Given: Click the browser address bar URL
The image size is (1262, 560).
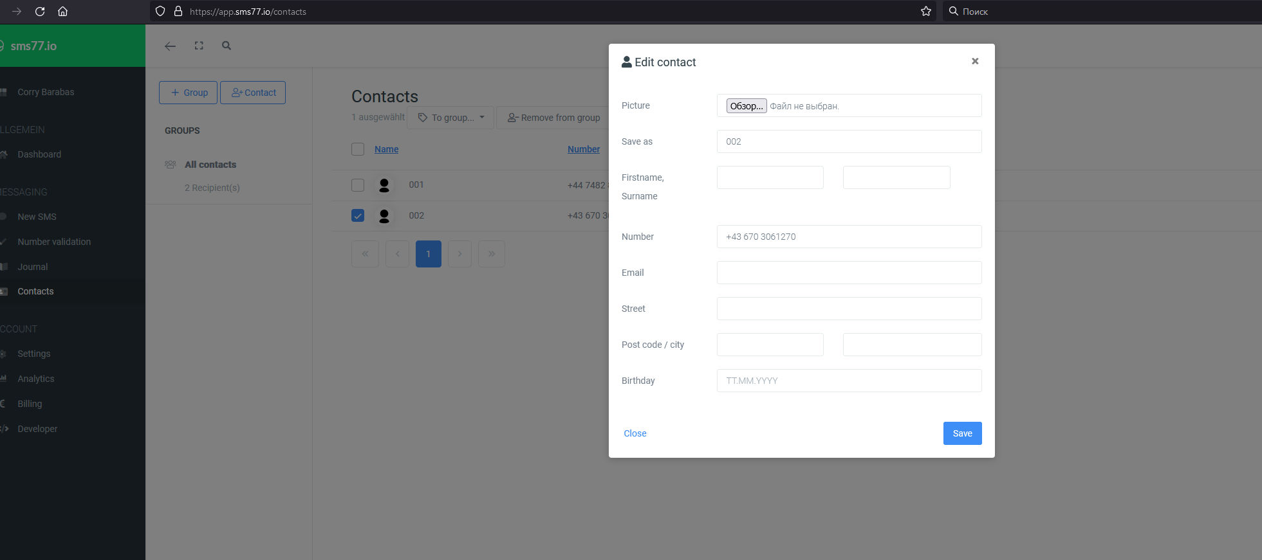Looking at the screenshot, I should [x=248, y=12].
